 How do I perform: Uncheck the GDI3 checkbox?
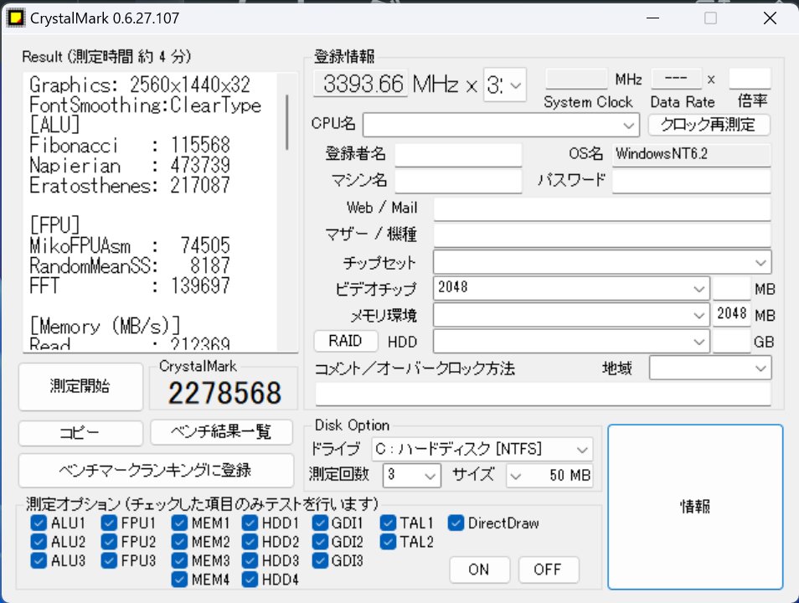320,560
